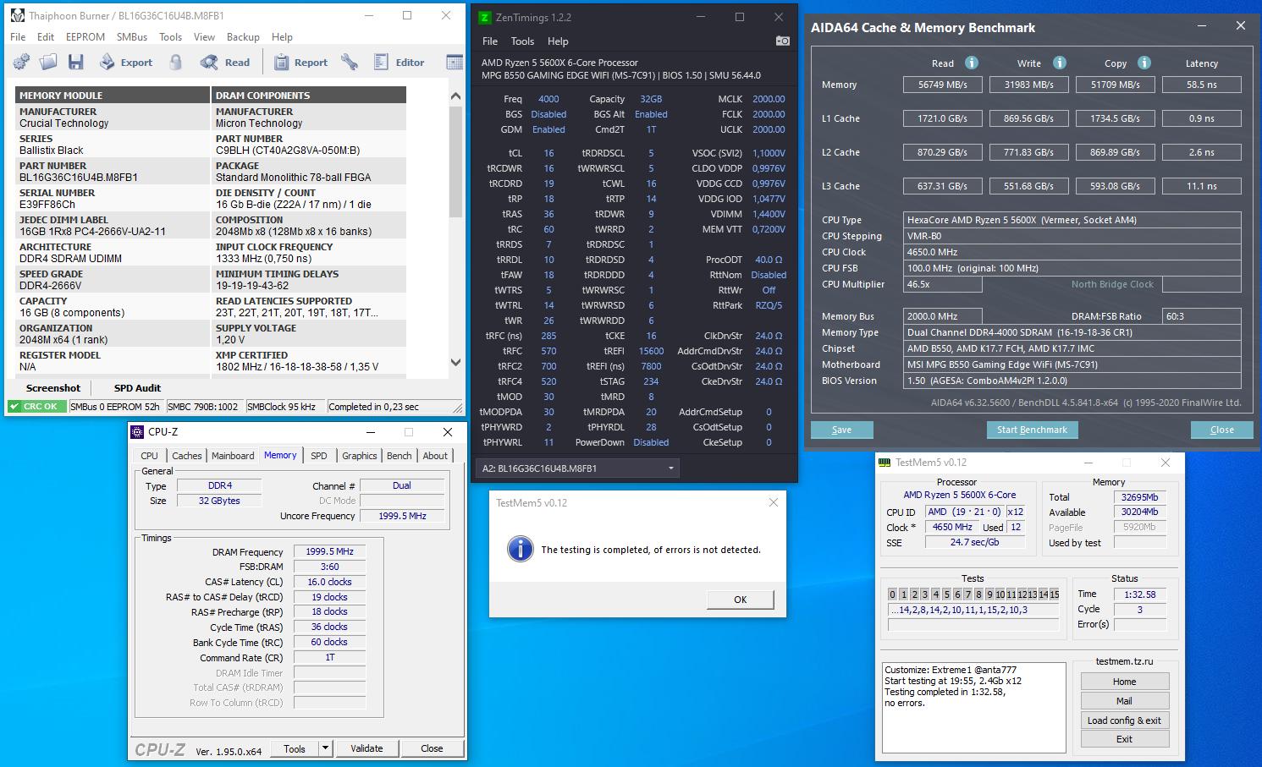The width and height of the screenshot is (1262, 767).
Task: Click the CPU-Z title bar icon
Action: 137,431
